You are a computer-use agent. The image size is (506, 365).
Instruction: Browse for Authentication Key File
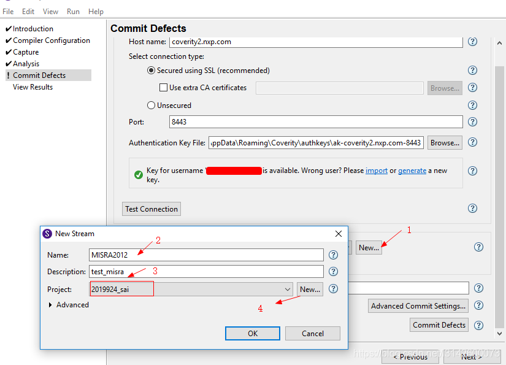[x=445, y=143]
